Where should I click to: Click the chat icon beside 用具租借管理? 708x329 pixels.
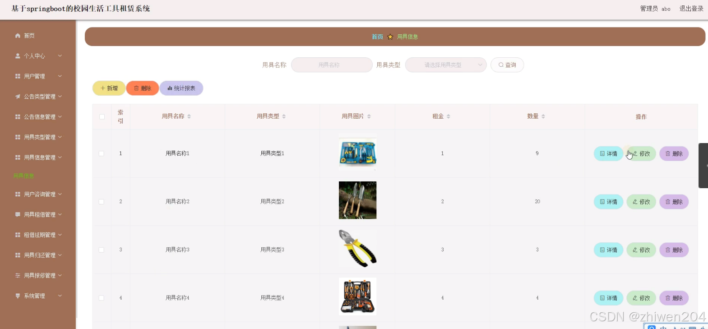click(x=18, y=215)
